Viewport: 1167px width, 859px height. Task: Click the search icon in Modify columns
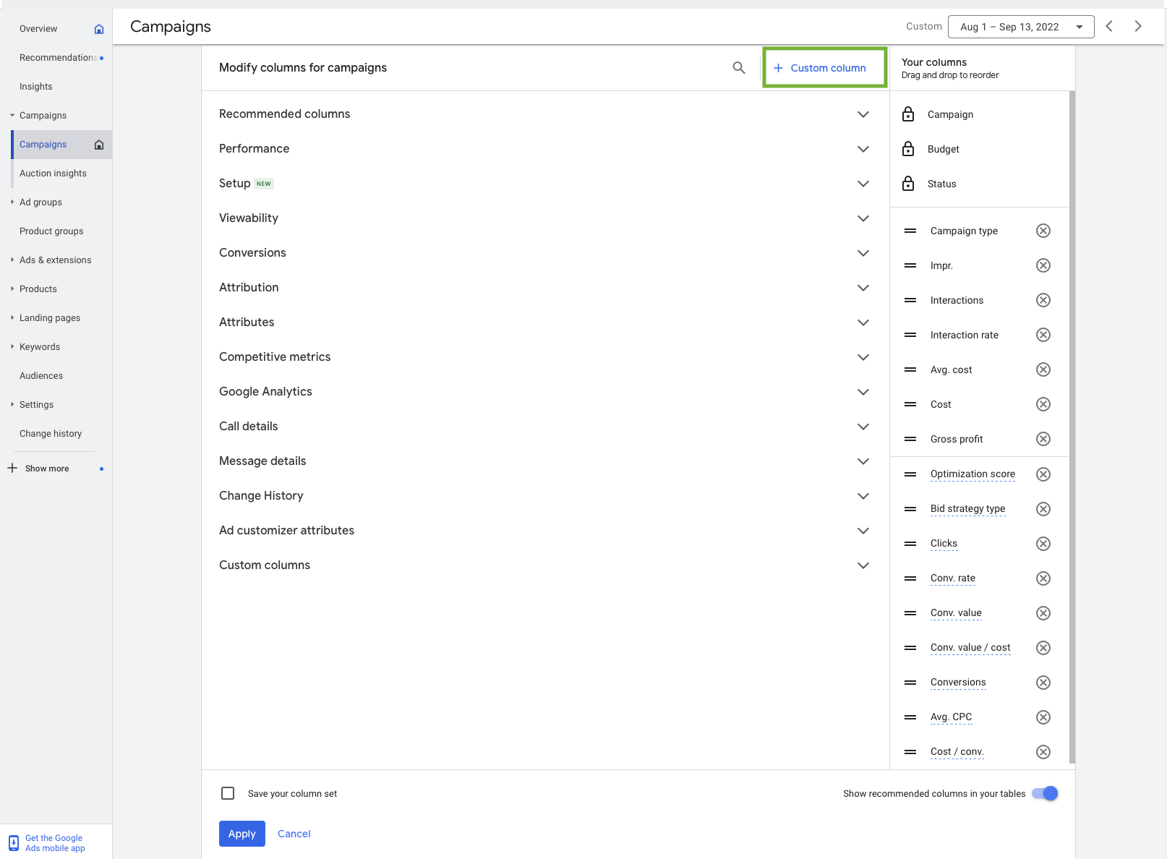point(738,67)
